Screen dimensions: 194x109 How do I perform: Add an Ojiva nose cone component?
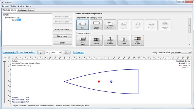82,25
